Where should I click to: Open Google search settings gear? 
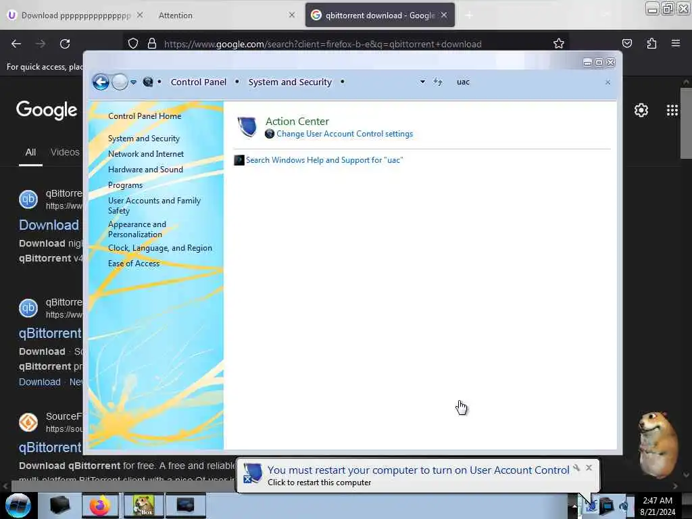[641, 110]
